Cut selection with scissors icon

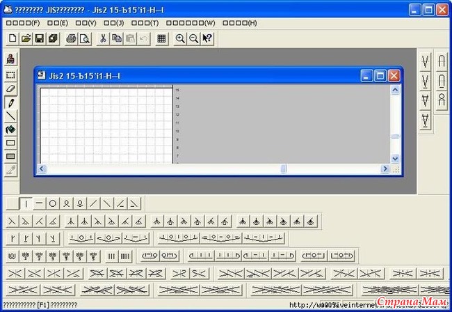(103, 38)
